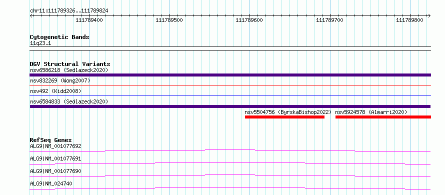The height and width of the screenshot is (195, 445).
Task: Click the left arrow of the ruler
Action: point(31,15)
